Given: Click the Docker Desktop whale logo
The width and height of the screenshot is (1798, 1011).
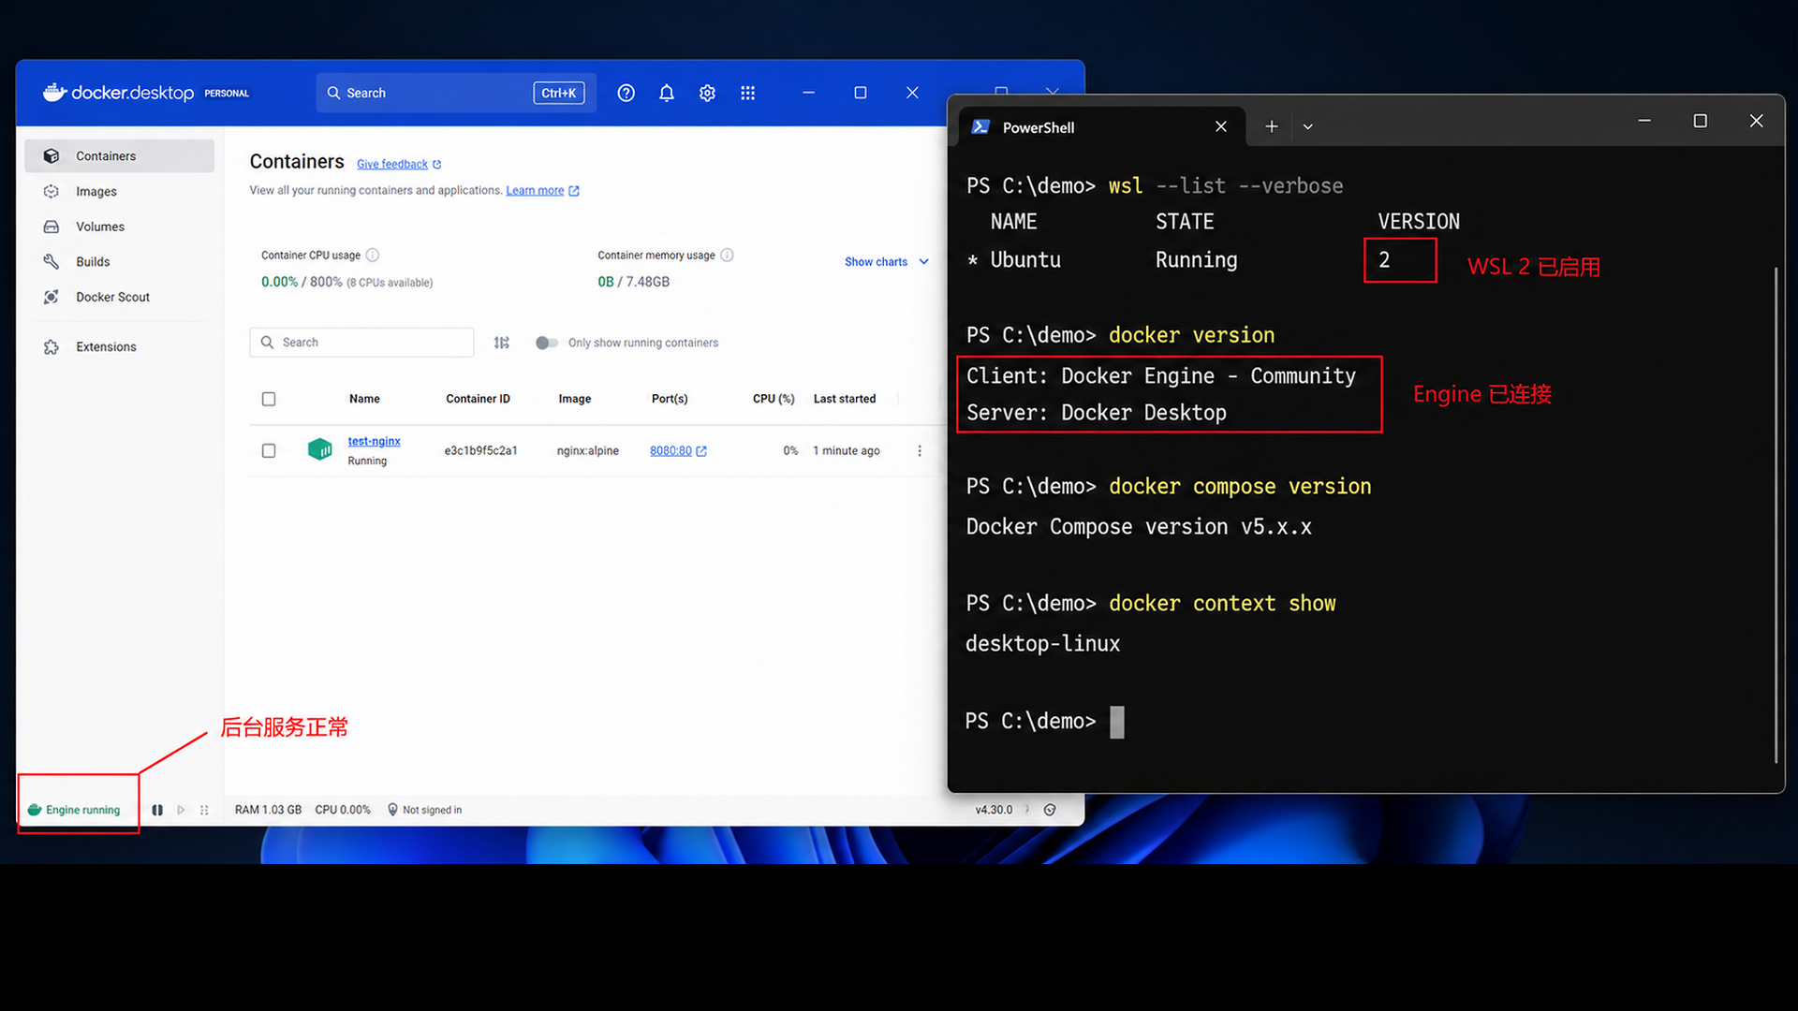Looking at the screenshot, I should click(54, 92).
